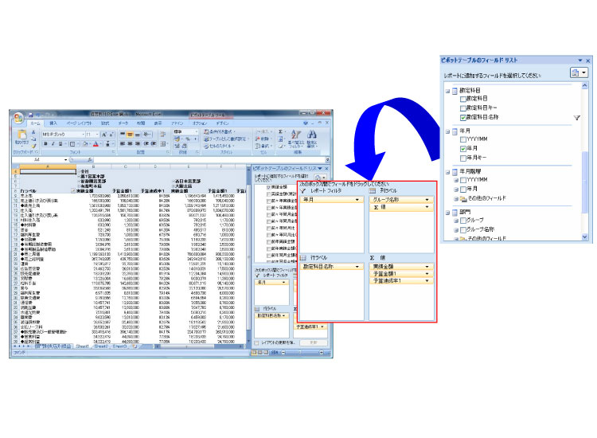Screen dimensions: 597x438
Task: Click the AutoSum sigma icon in ribbon
Action: (x=281, y=131)
